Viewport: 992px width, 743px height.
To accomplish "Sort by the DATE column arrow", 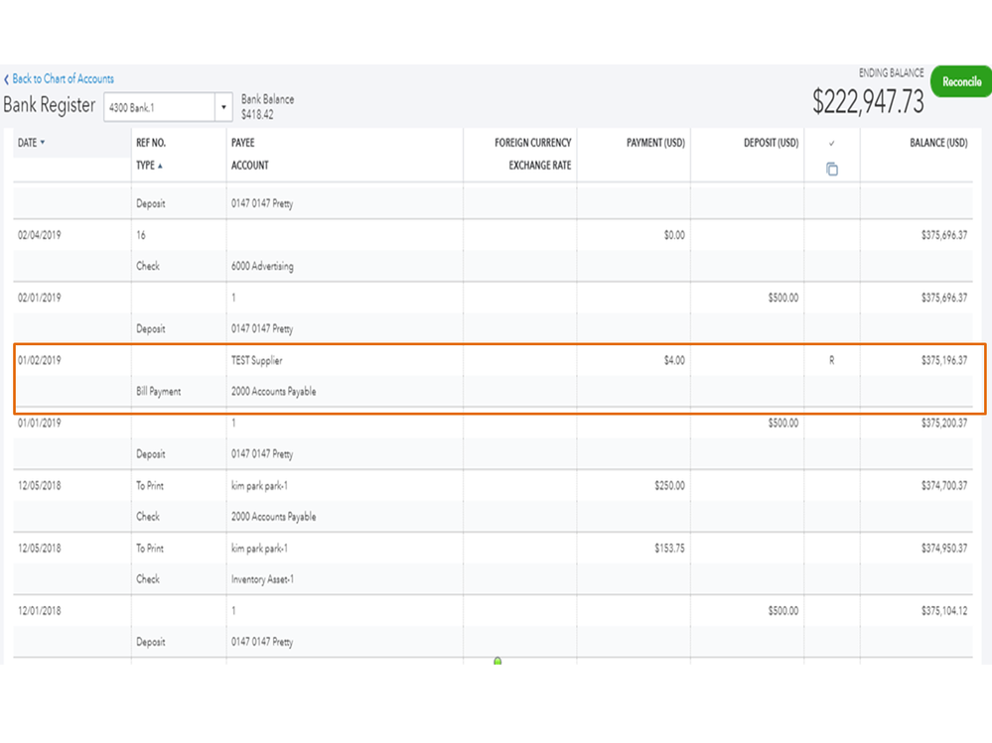I will [x=43, y=143].
